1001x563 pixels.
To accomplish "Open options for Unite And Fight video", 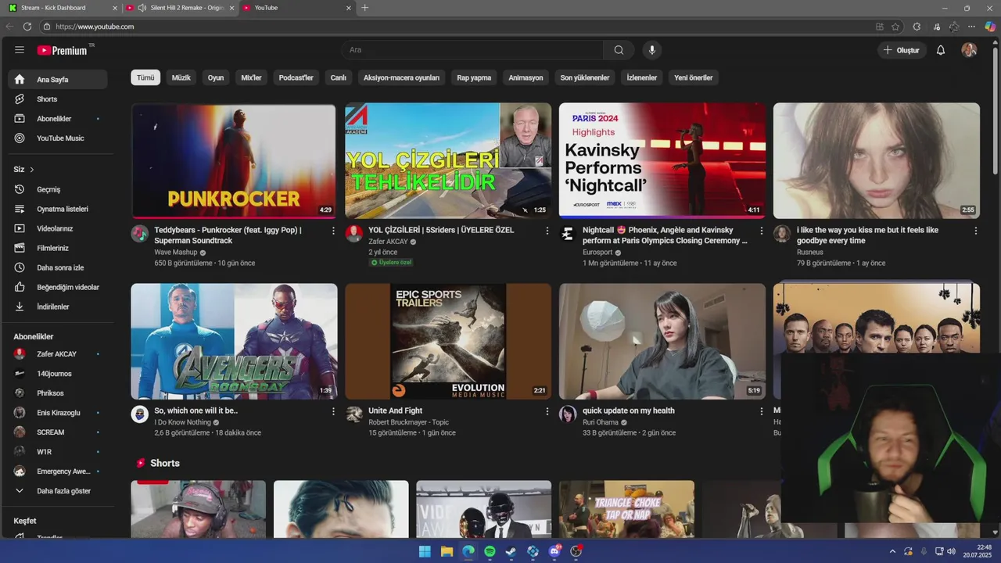I will (x=547, y=411).
